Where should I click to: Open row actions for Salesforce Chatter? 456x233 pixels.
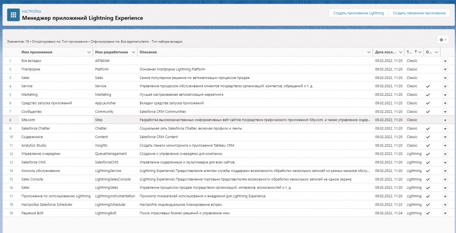445,128
